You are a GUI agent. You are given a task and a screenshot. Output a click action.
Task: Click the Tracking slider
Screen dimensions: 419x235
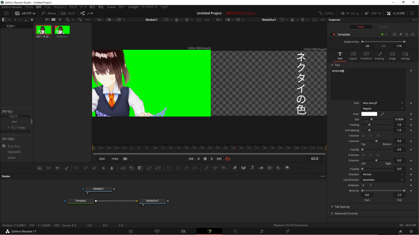tap(376, 125)
